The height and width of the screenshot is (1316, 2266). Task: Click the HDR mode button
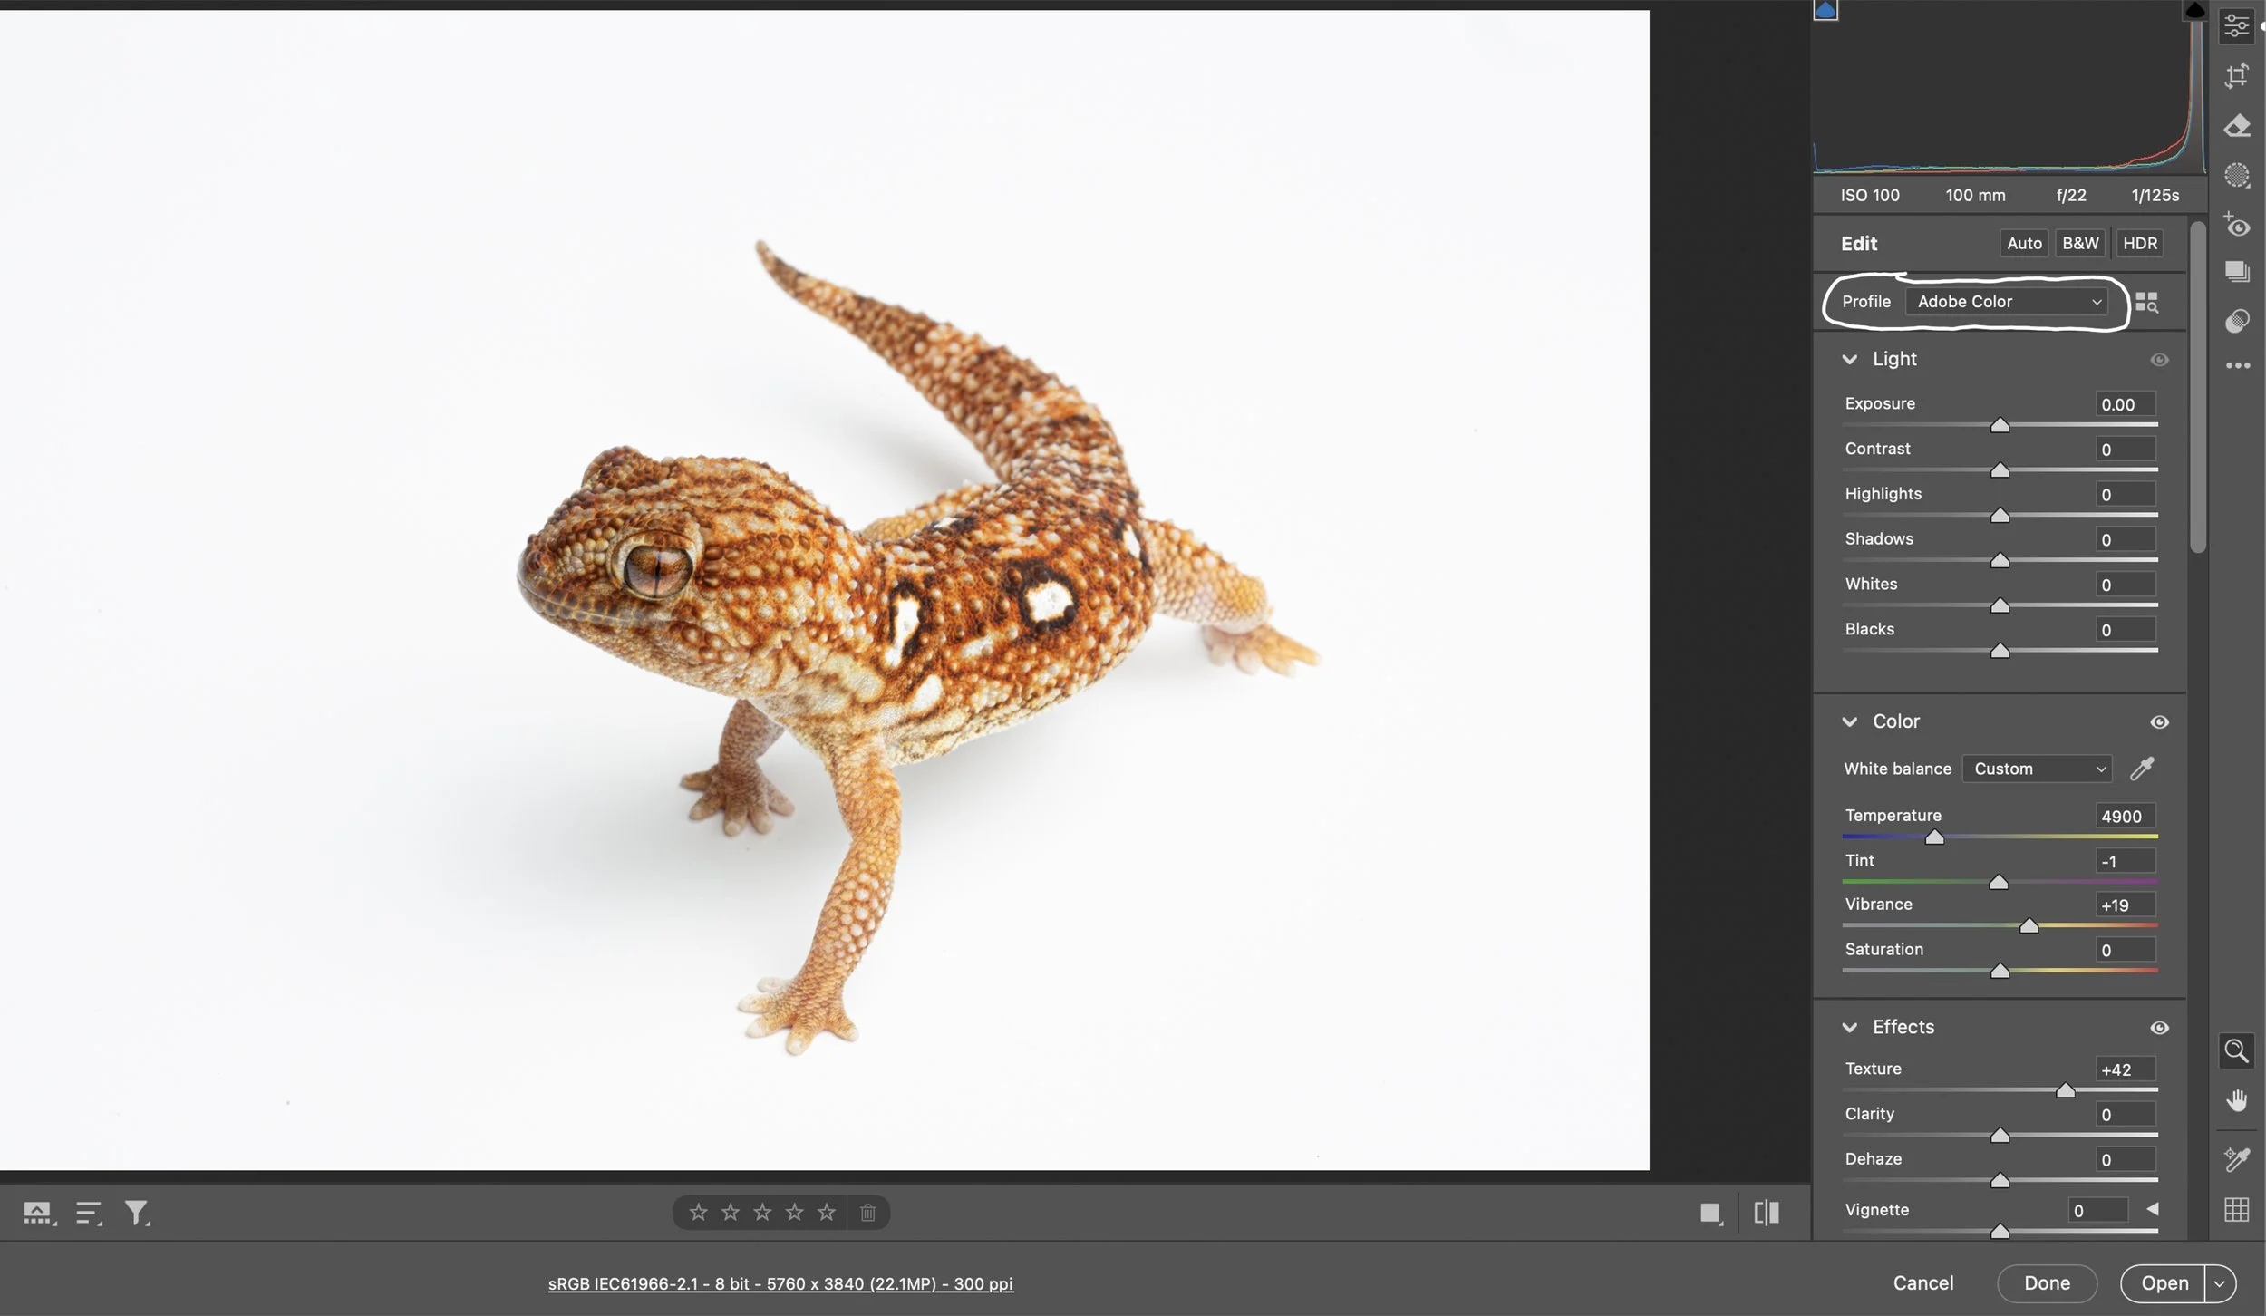(2139, 243)
